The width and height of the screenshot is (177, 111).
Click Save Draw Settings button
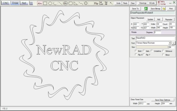tap(163, 100)
